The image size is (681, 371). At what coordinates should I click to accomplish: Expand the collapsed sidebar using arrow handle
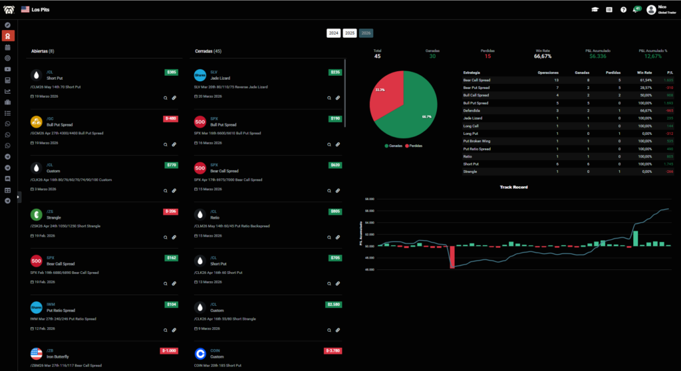pyautogui.click(x=19, y=195)
